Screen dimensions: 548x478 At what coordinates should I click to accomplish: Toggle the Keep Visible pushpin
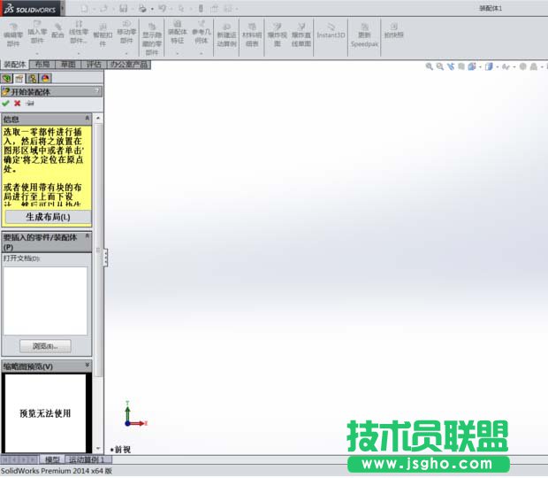coord(30,104)
